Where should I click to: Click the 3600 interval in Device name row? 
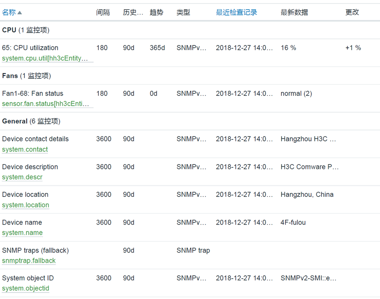(104, 223)
